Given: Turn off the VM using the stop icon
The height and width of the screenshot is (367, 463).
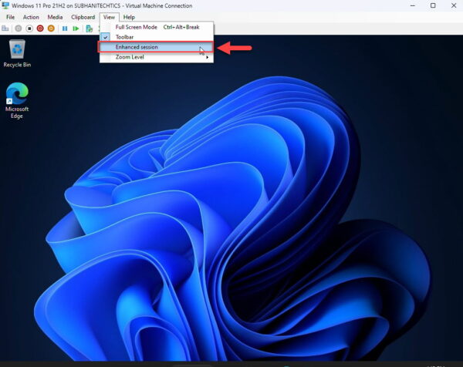Looking at the screenshot, I should point(29,29).
